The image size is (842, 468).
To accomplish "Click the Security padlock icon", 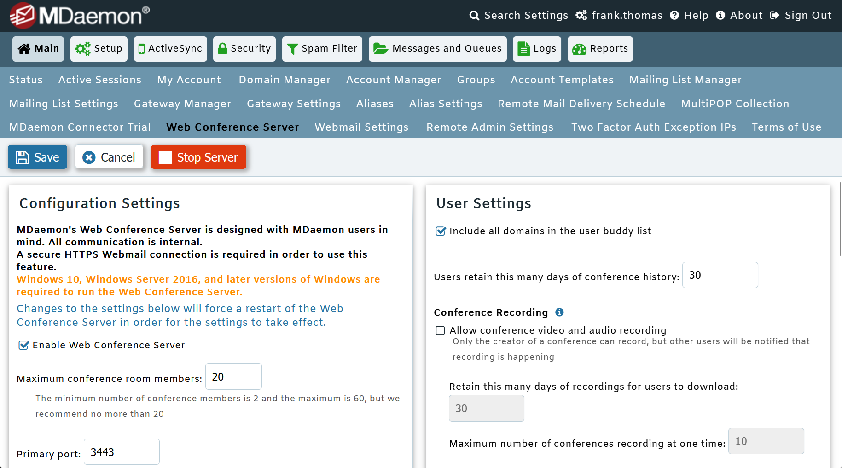I will [x=222, y=48].
